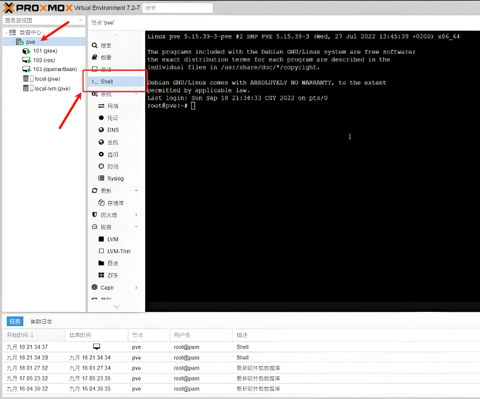
Task: Select the task row started 九月 18 21:34:33
Action: [x=241, y=357]
